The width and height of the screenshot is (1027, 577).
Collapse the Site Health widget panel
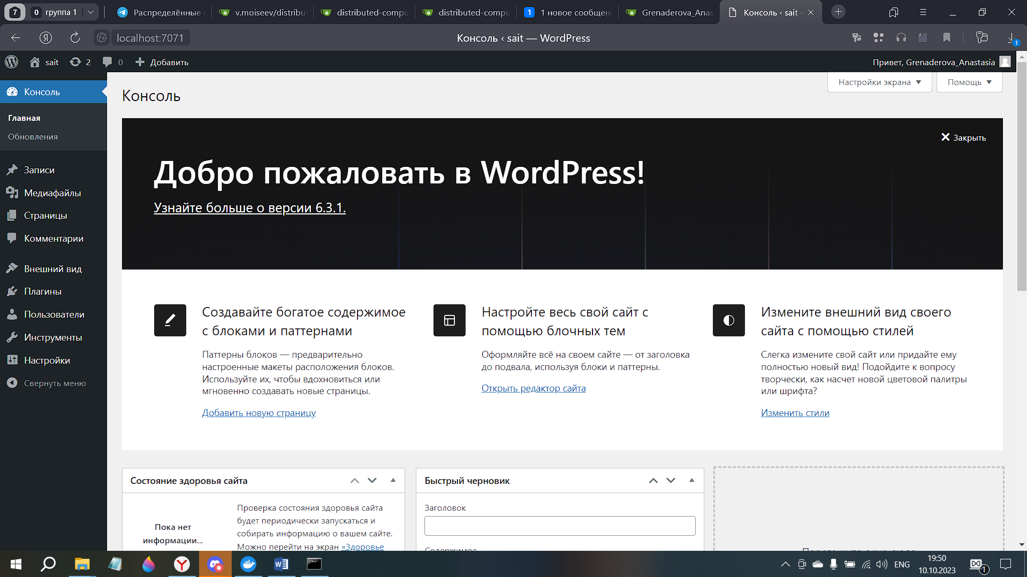pyautogui.click(x=393, y=480)
